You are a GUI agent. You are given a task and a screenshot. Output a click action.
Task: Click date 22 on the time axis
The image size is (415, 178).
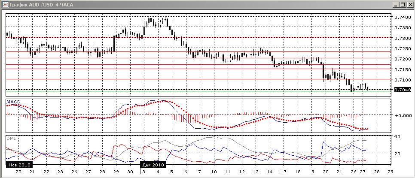click(x=46, y=172)
